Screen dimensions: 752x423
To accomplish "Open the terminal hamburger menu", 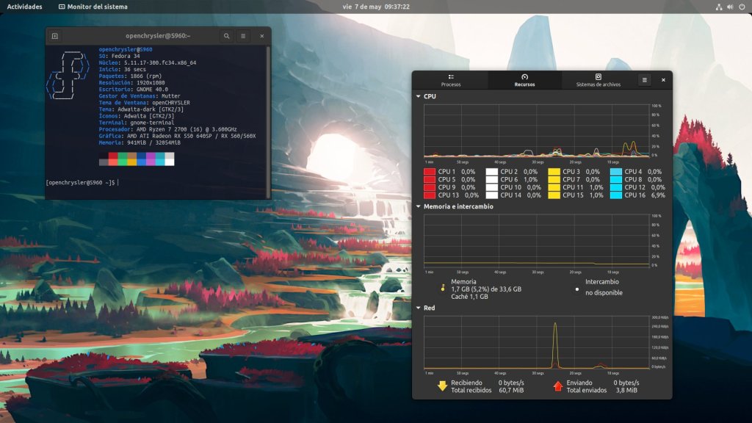I will point(243,36).
